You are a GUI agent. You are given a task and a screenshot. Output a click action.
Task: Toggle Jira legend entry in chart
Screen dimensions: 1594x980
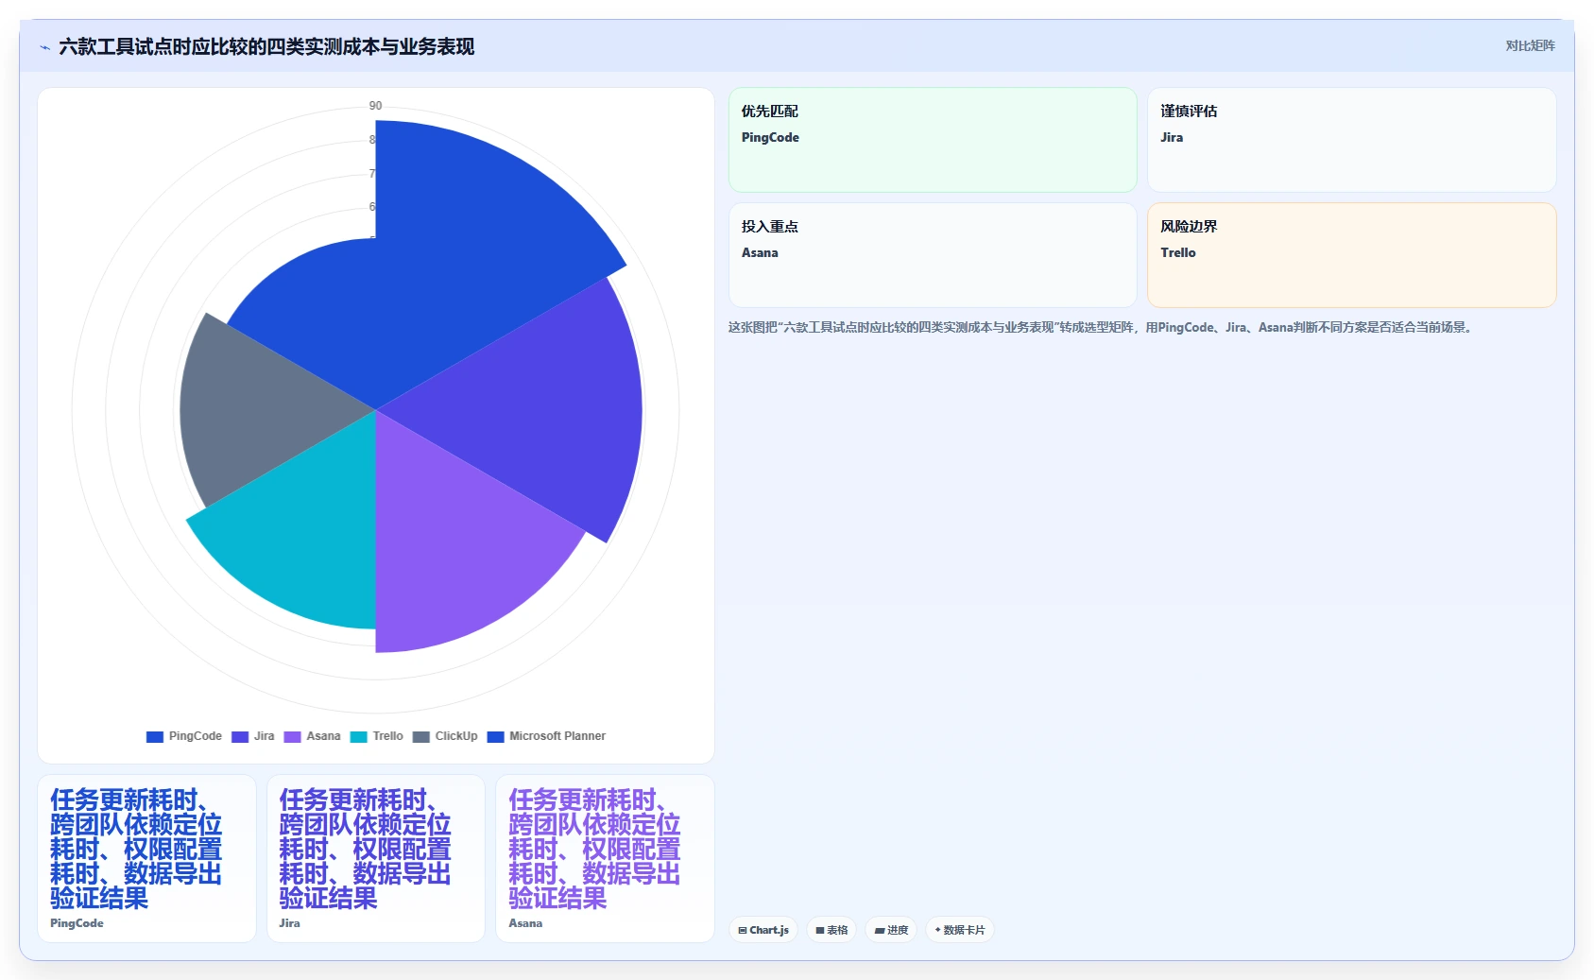(253, 736)
